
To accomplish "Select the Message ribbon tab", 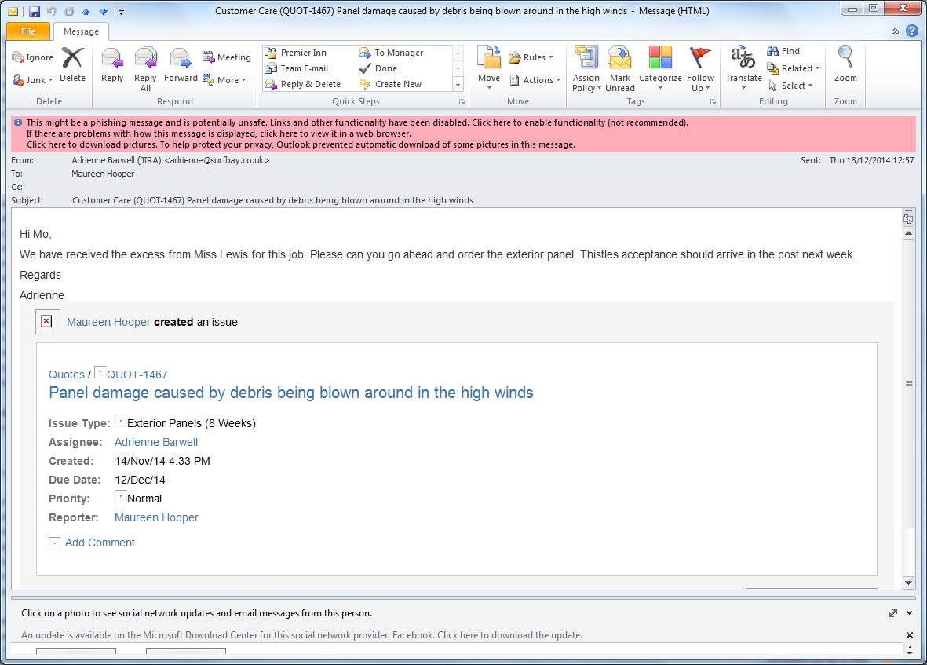I will (x=81, y=31).
